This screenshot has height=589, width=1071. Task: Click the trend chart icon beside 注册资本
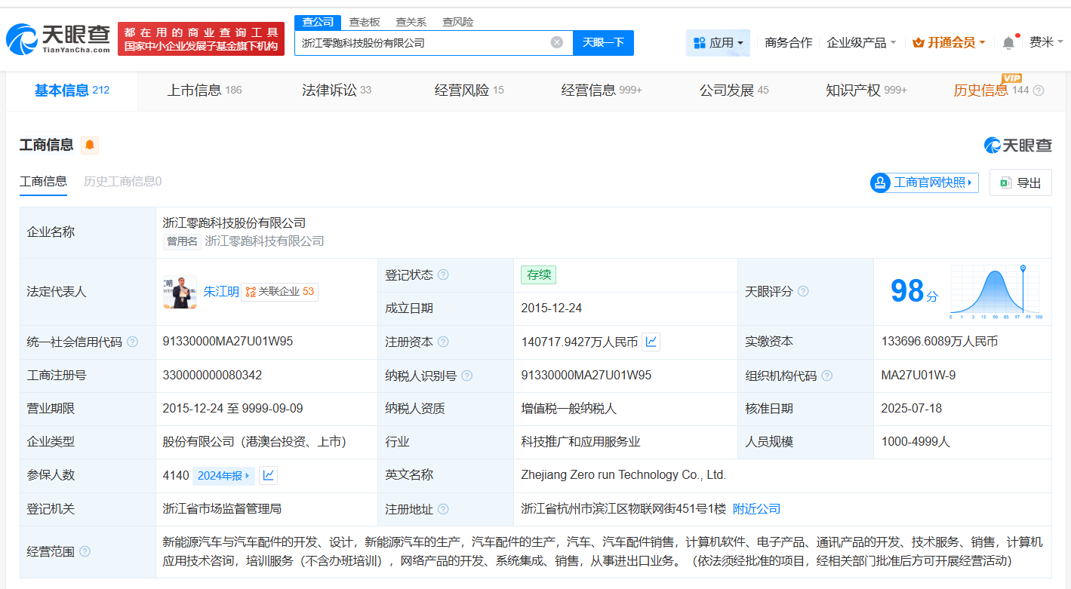pos(650,342)
